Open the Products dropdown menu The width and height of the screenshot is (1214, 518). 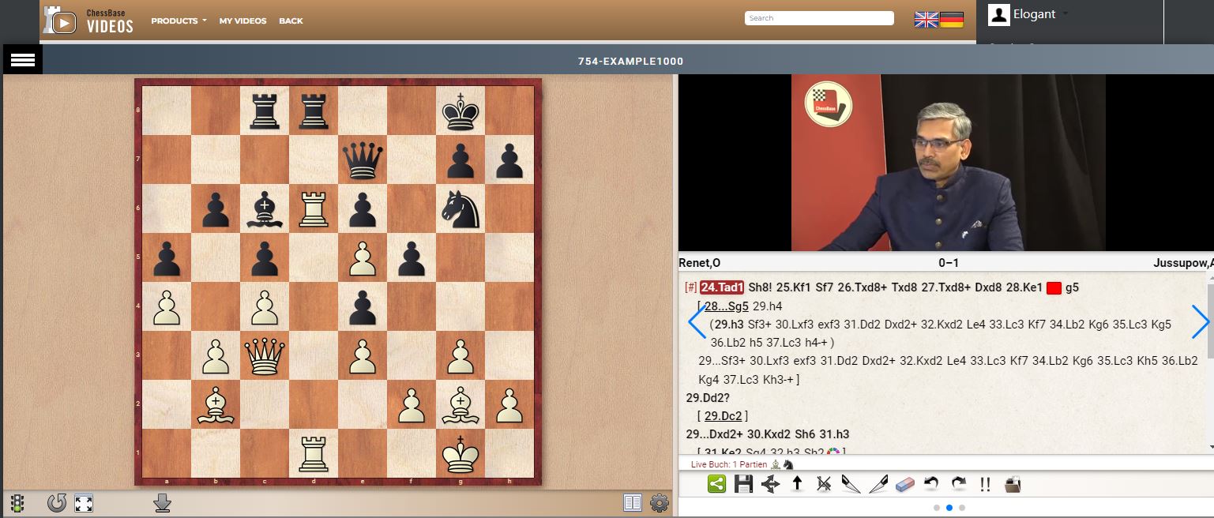click(x=179, y=21)
